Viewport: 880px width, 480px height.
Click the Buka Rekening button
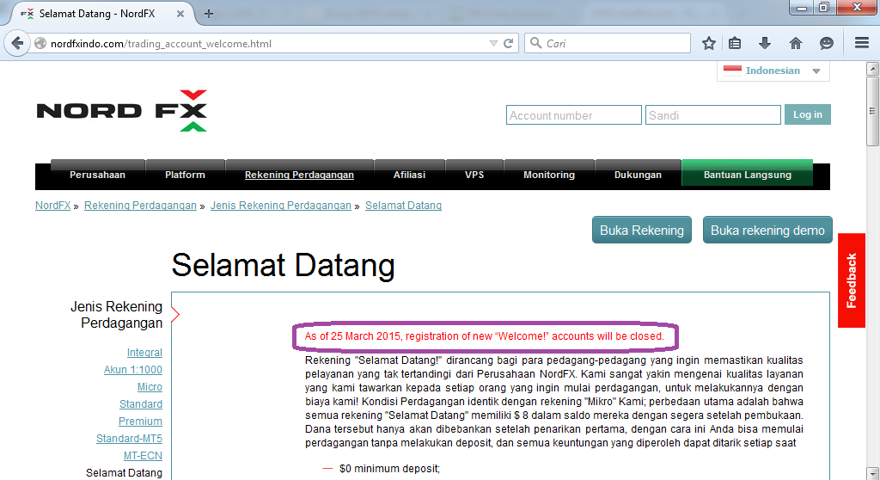click(x=642, y=231)
